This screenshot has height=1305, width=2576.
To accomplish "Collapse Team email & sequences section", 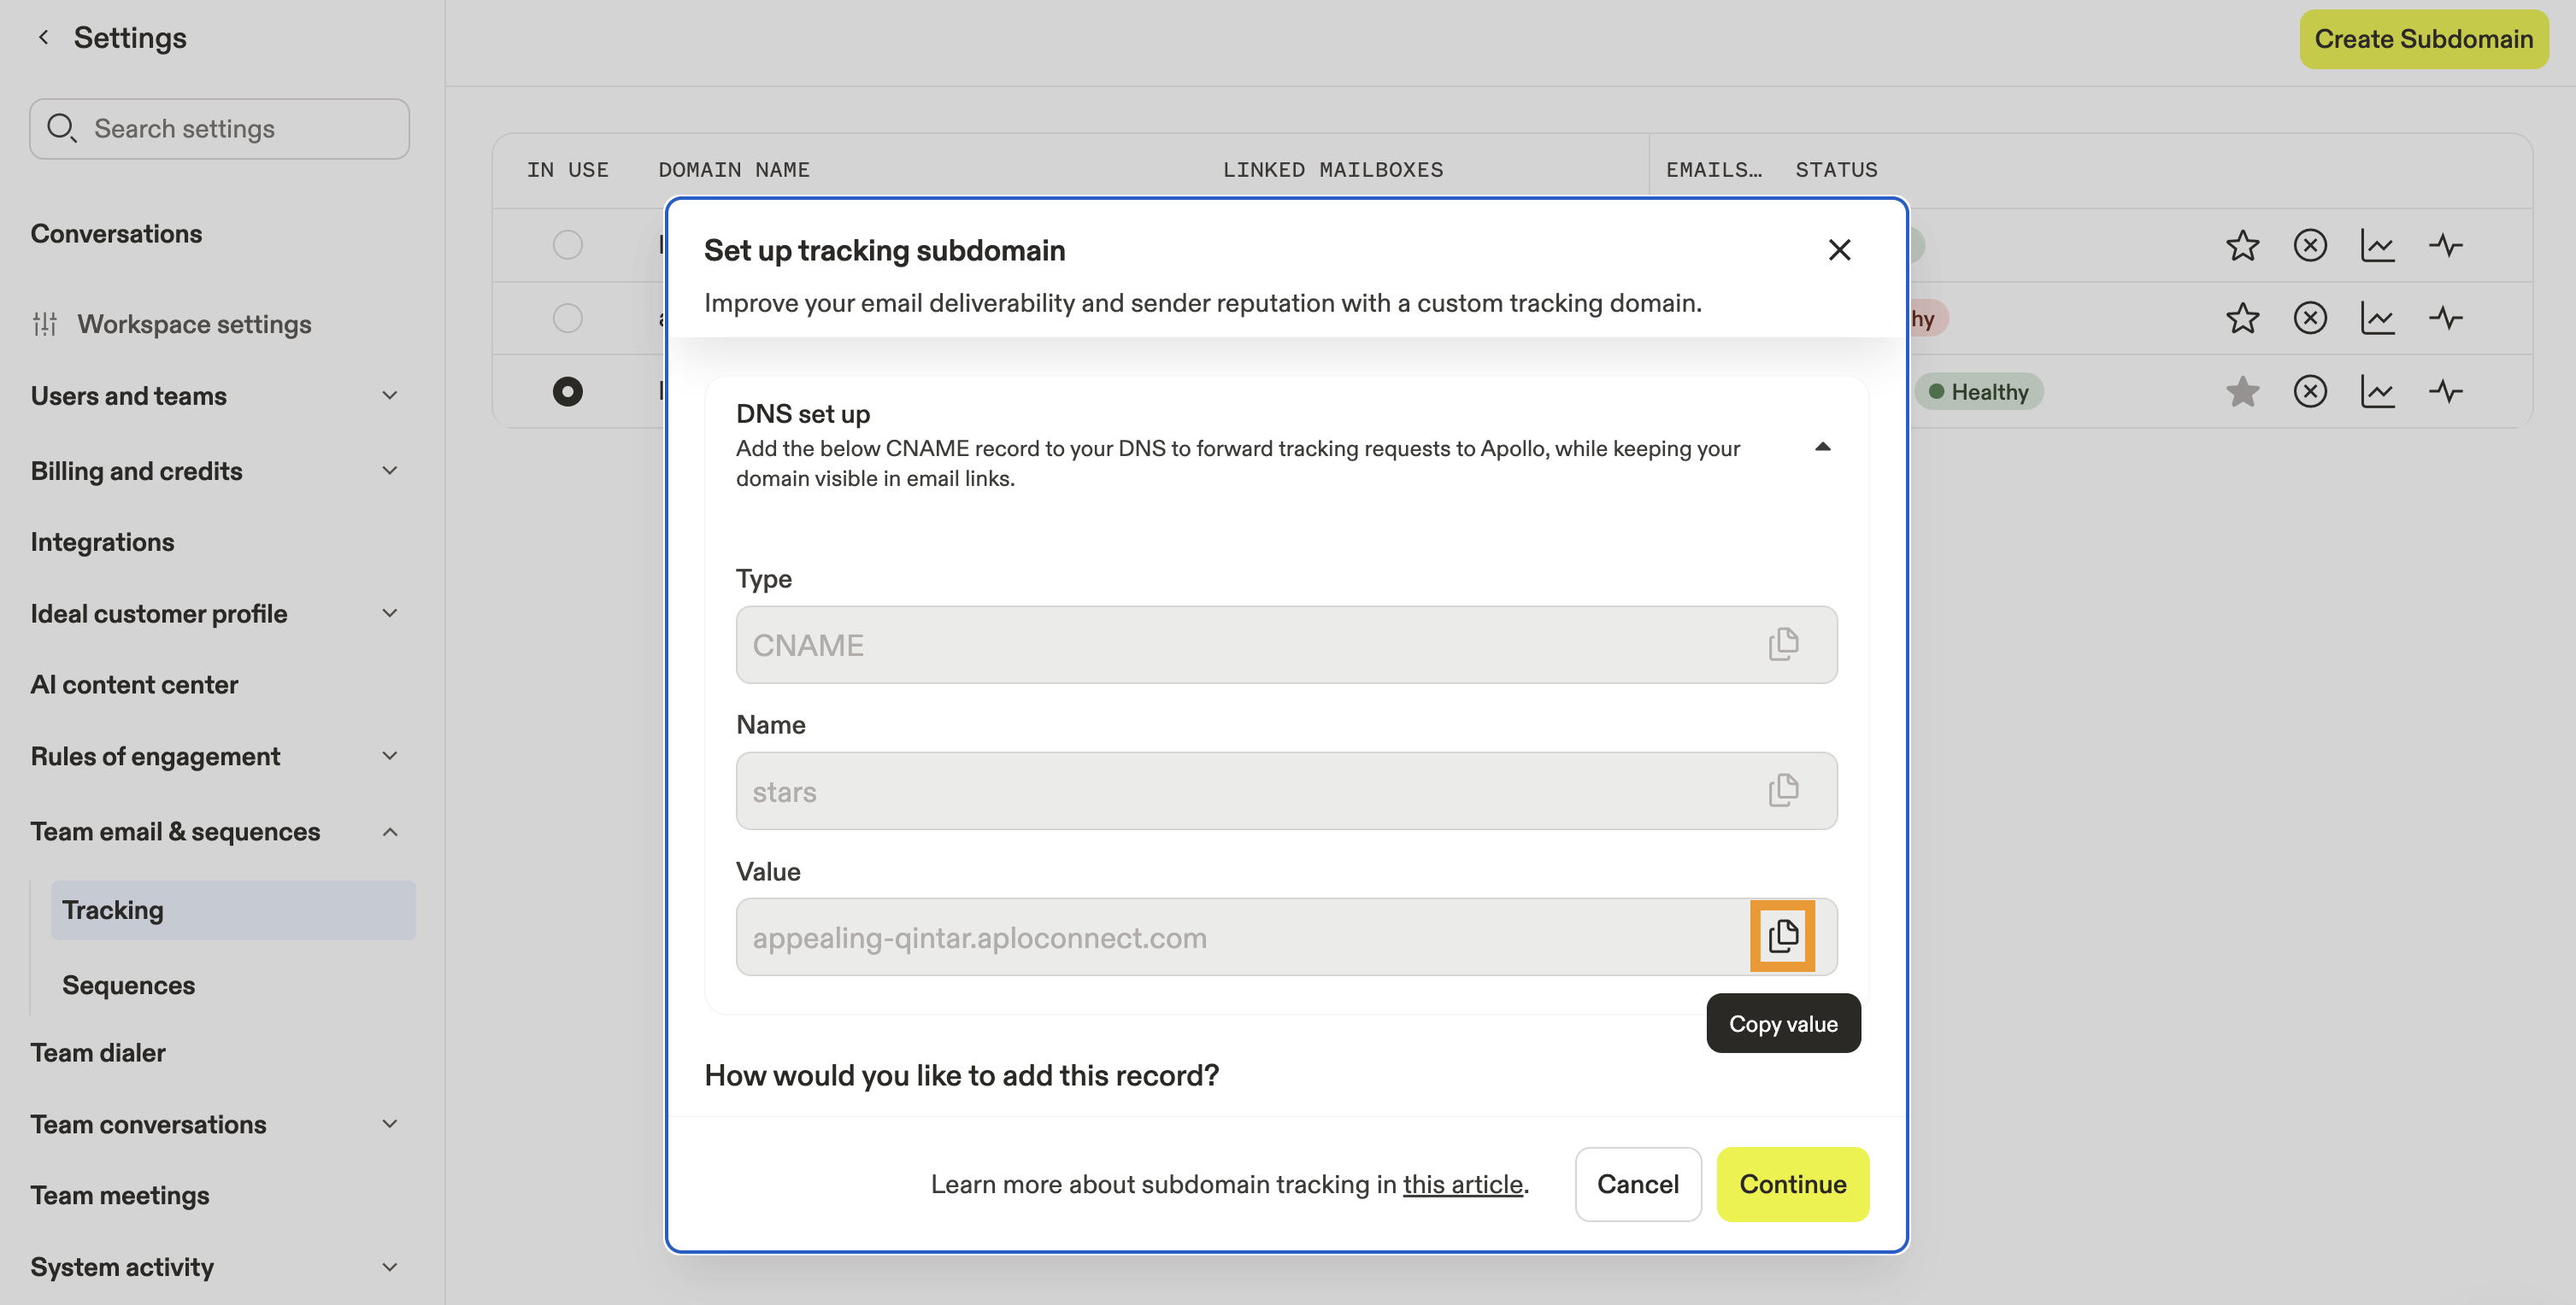I will click(390, 831).
